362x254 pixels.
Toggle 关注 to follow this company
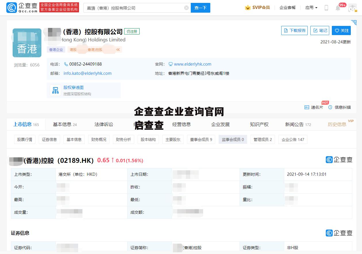click(x=341, y=30)
